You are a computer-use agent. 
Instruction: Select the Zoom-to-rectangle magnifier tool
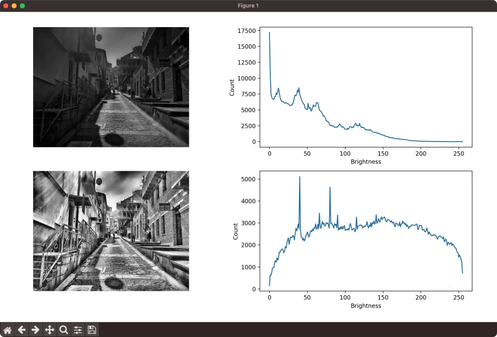point(64,330)
